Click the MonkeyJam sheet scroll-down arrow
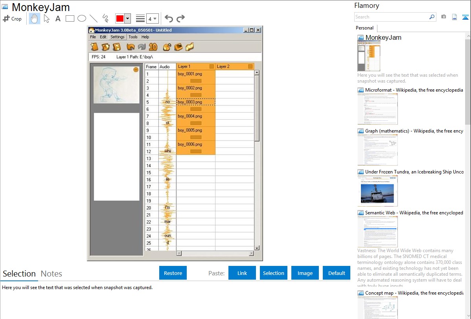This screenshot has width=471, height=319. 257,248
